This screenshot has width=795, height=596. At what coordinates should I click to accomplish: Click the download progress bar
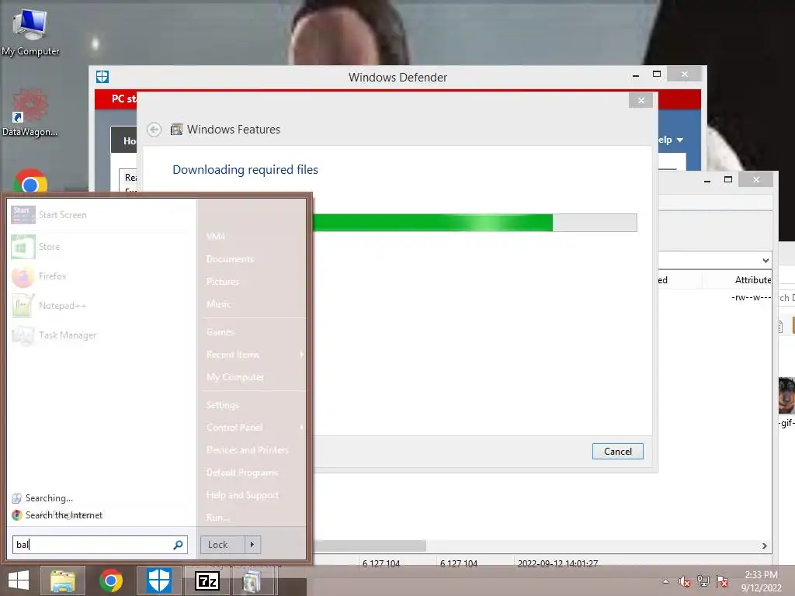coord(474,223)
